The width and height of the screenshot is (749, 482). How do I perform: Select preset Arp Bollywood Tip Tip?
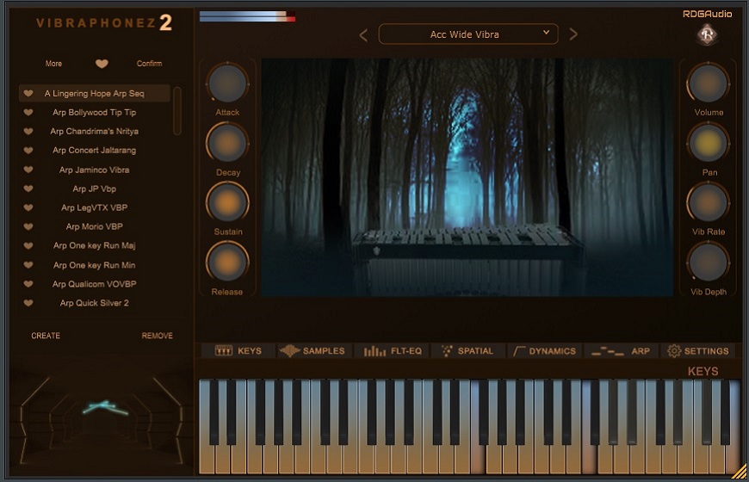[94, 112]
